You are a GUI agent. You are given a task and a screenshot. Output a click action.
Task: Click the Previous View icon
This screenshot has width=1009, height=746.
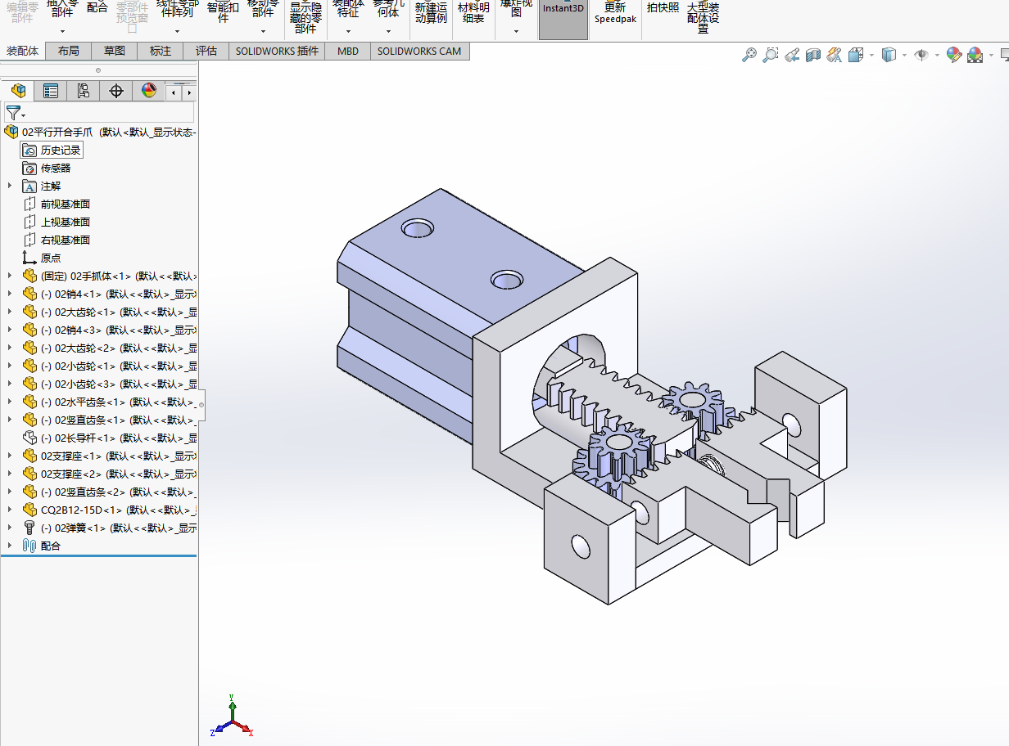pyautogui.click(x=792, y=56)
